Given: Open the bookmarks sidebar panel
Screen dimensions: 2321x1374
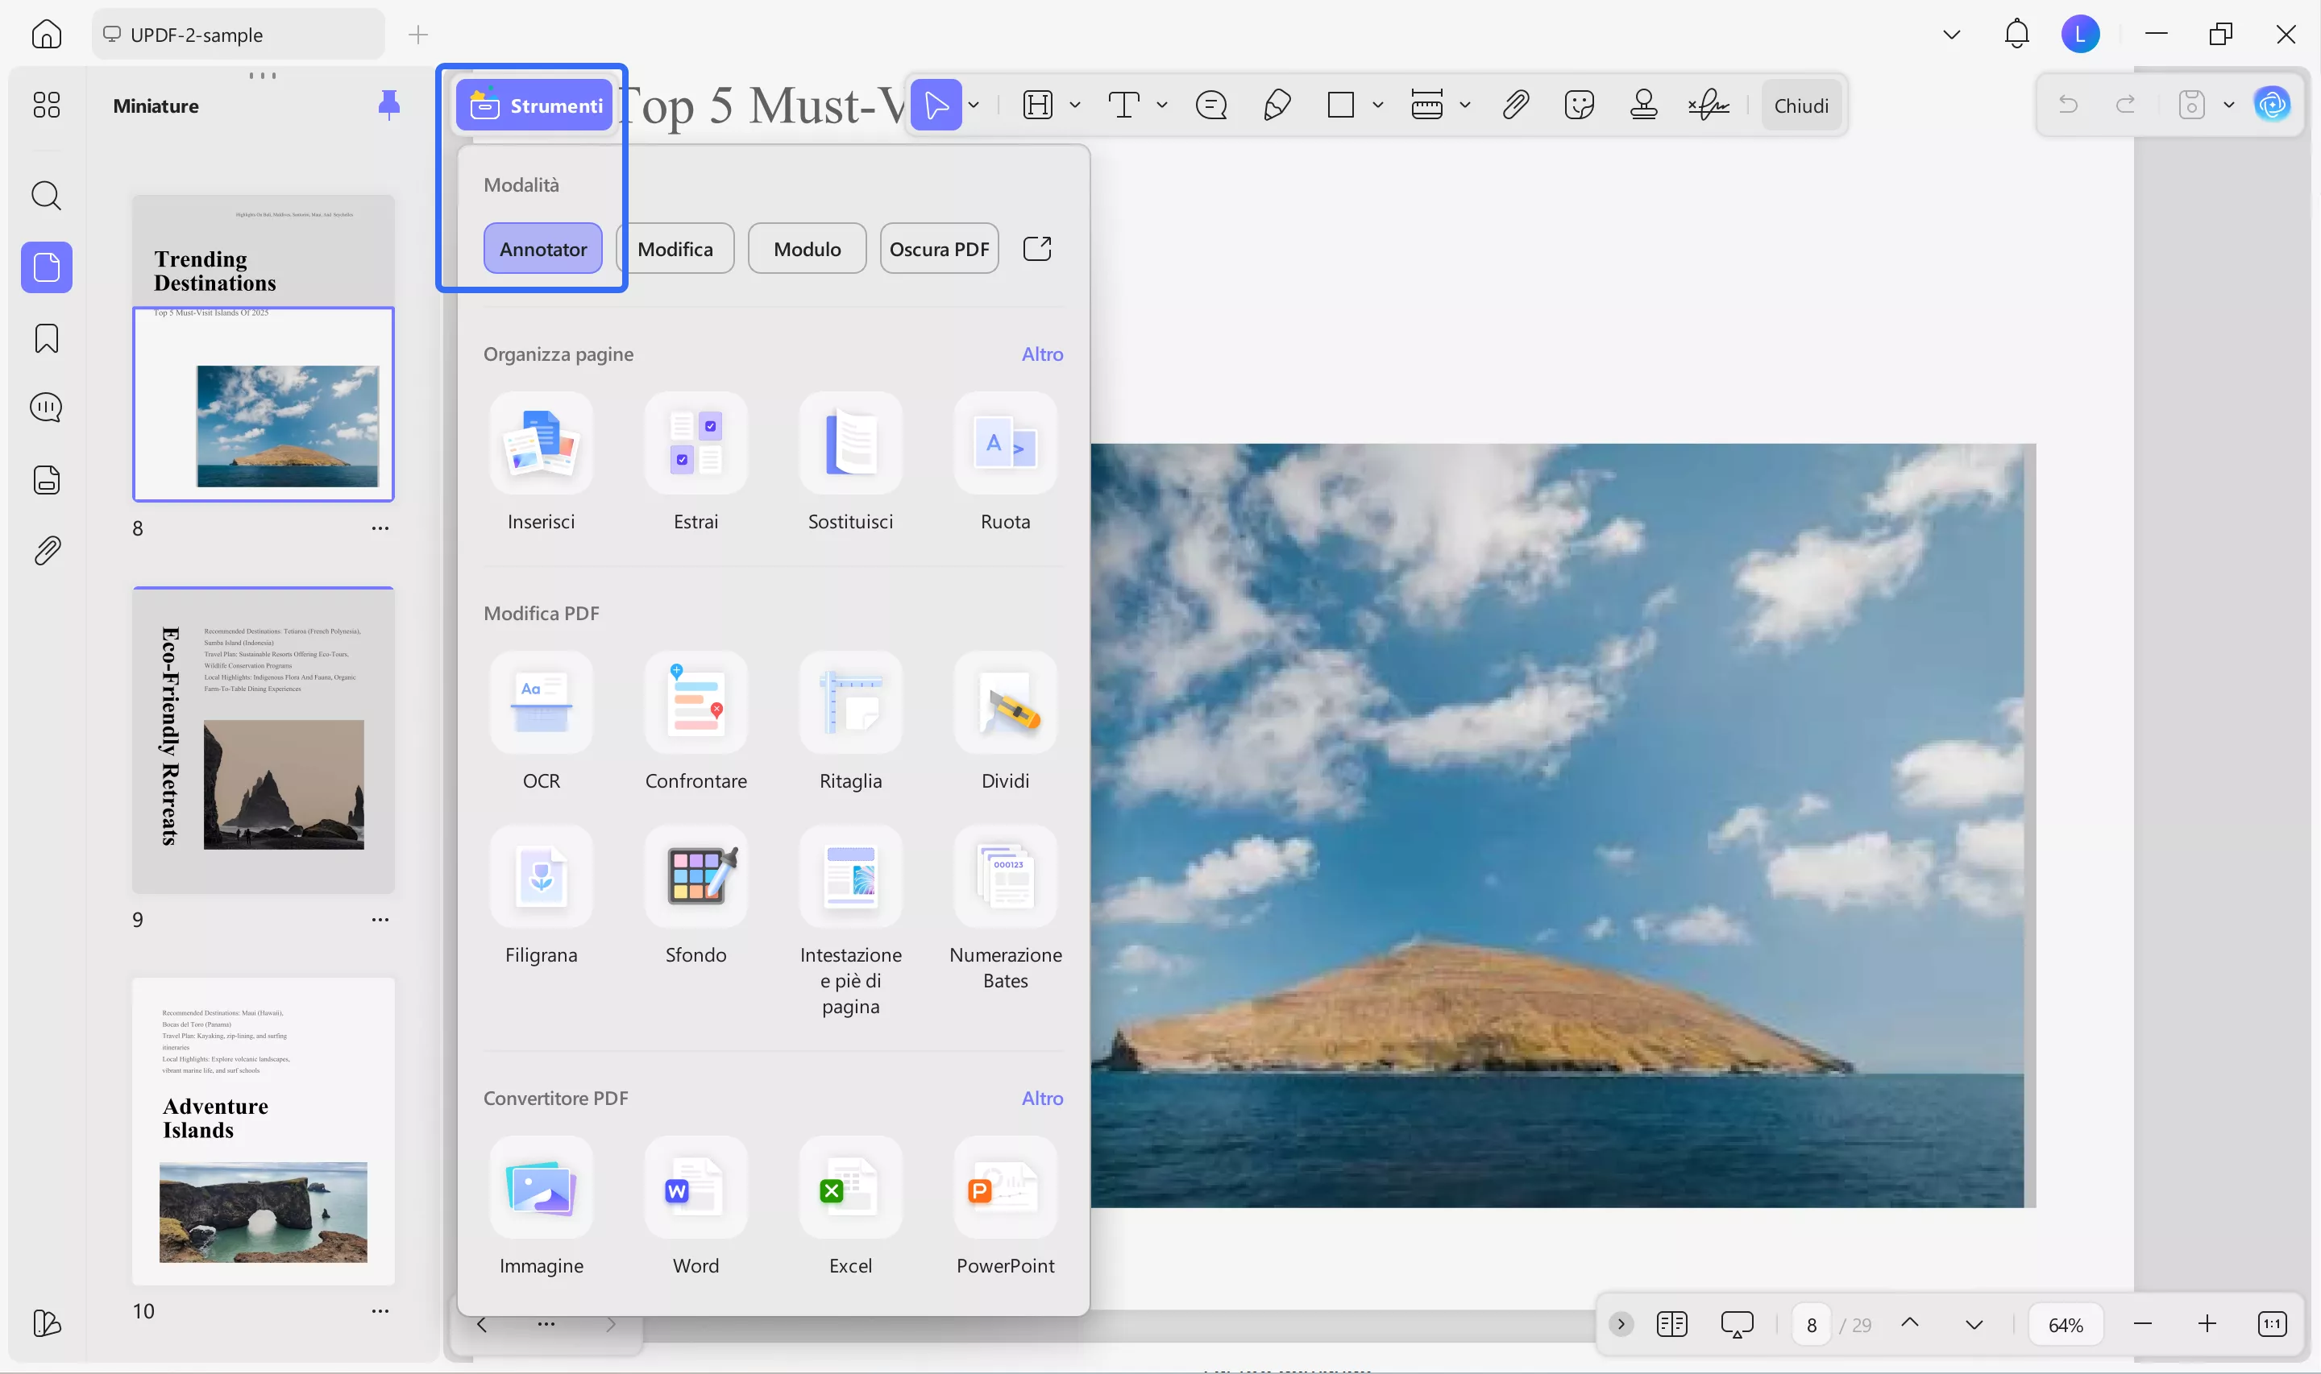Looking at the screenshot, I should coord(46,339).
